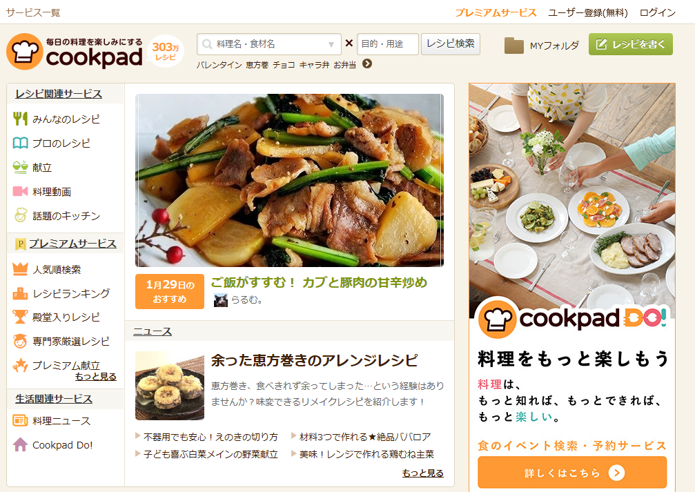Focus the 目的・用途 input field
The width and height of the screenshot is (695, 492).
[x=387, y=44]
